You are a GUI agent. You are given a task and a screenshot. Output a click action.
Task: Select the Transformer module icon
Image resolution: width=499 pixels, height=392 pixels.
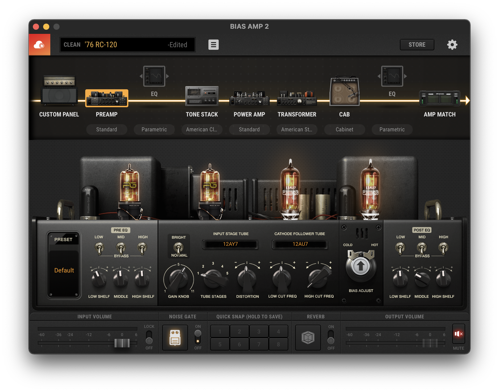tap(297, 99)
